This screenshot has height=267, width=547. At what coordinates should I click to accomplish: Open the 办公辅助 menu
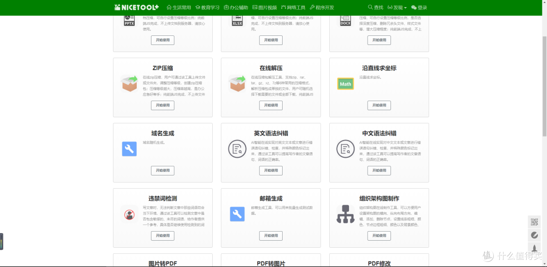[x=236, y=7]
